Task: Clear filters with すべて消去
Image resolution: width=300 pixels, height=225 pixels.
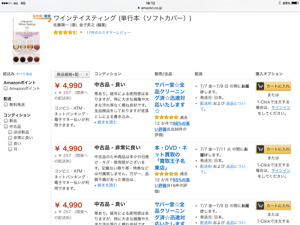Action: point(24,74)
